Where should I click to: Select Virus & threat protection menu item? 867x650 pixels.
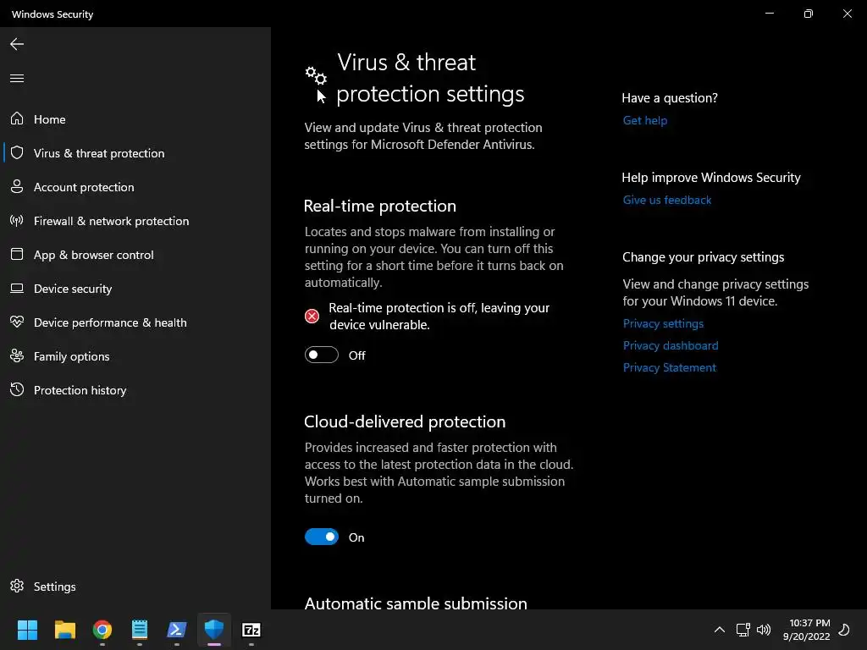[x=99, y=153]
